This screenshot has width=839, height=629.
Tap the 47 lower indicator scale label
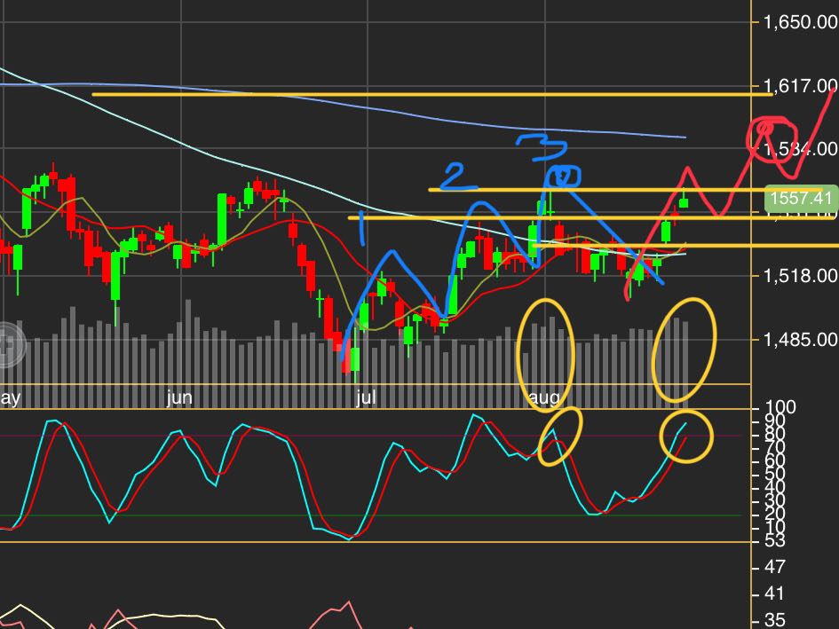click(x=774, y=567)
